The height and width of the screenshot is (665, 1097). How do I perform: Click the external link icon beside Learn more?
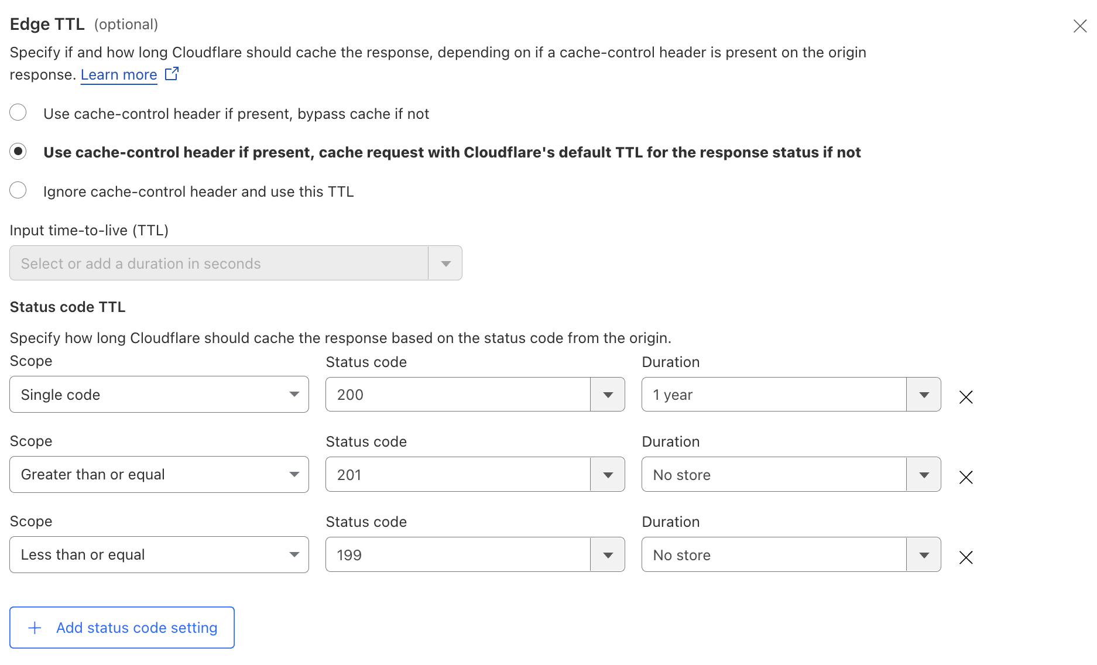point(171,74)
